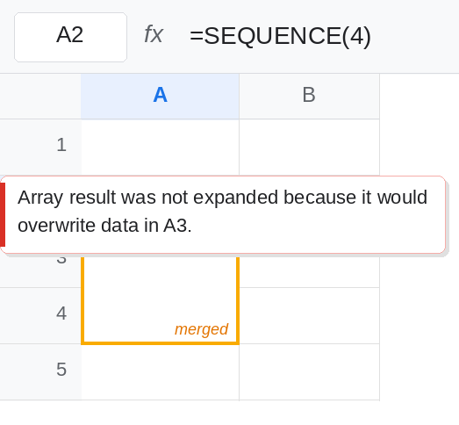Click cell A5
This screenshot has height=425, width=459.
pyautogui.click(x=160, y=372)
